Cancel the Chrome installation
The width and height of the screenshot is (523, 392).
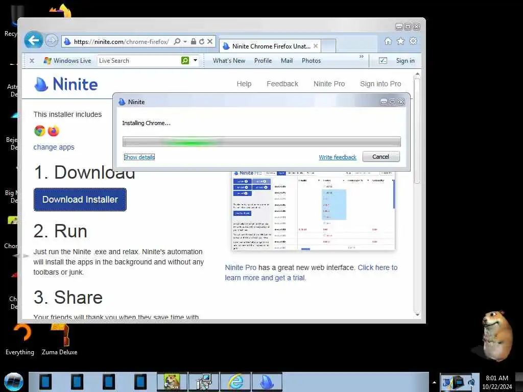381,157
